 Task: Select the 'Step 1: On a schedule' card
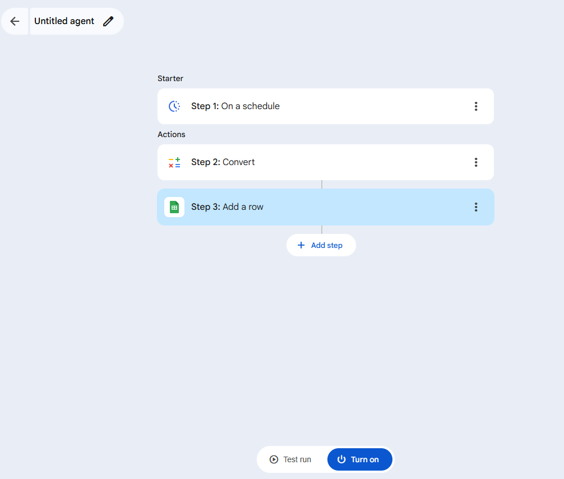pyautogui.click(x=326, y=106)
